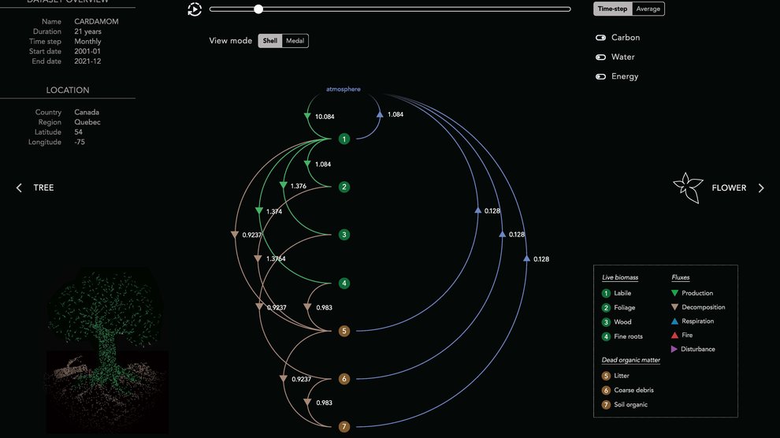Click the tree visualization thumbnail
The width and height of the screenshot is (780, 438).
click(107, 351)
